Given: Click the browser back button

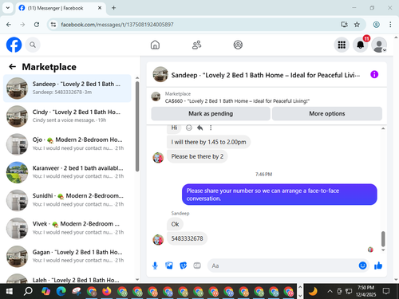Looking at the screenshot, I should pos(9,25).
